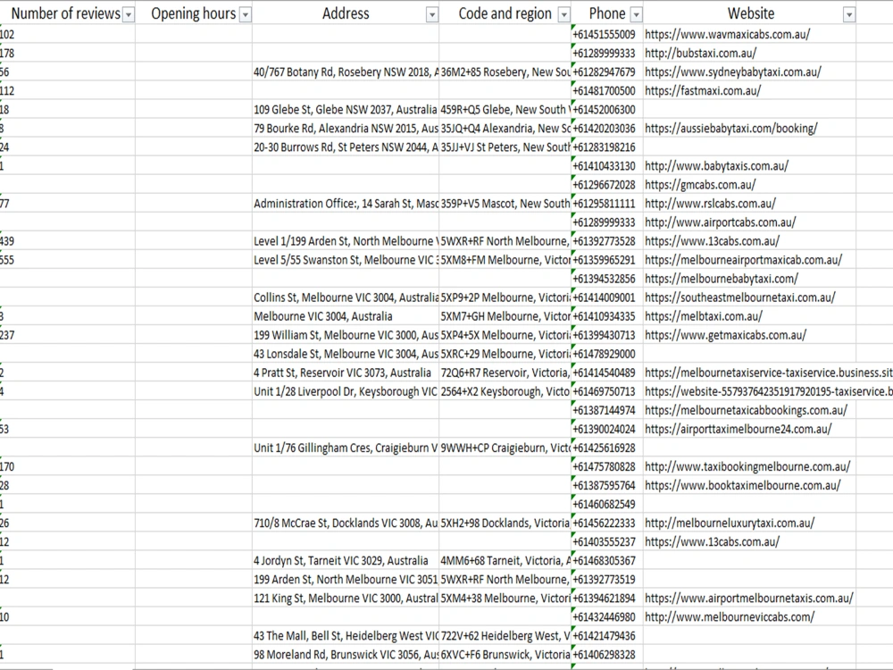Select code cell 722V+62 Heidelberg West
The width and height of the screenshot is (893, 670).
click(x=505, y=636)
